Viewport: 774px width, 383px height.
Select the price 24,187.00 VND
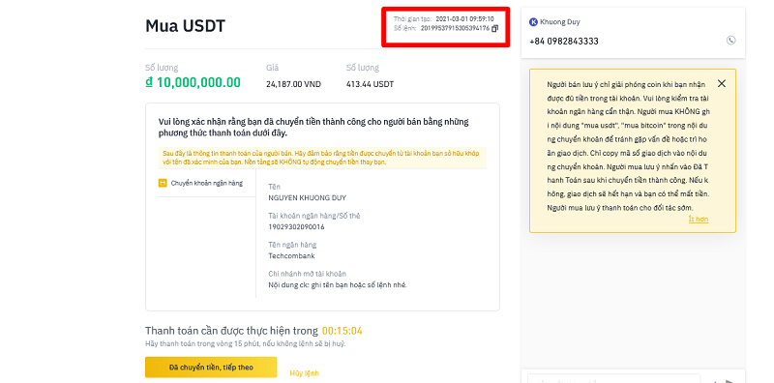(x=293, y=84)
